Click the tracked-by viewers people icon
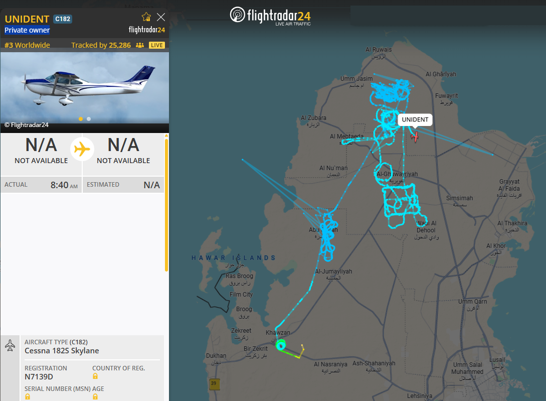546x401 pixels. tap(140, 45)
